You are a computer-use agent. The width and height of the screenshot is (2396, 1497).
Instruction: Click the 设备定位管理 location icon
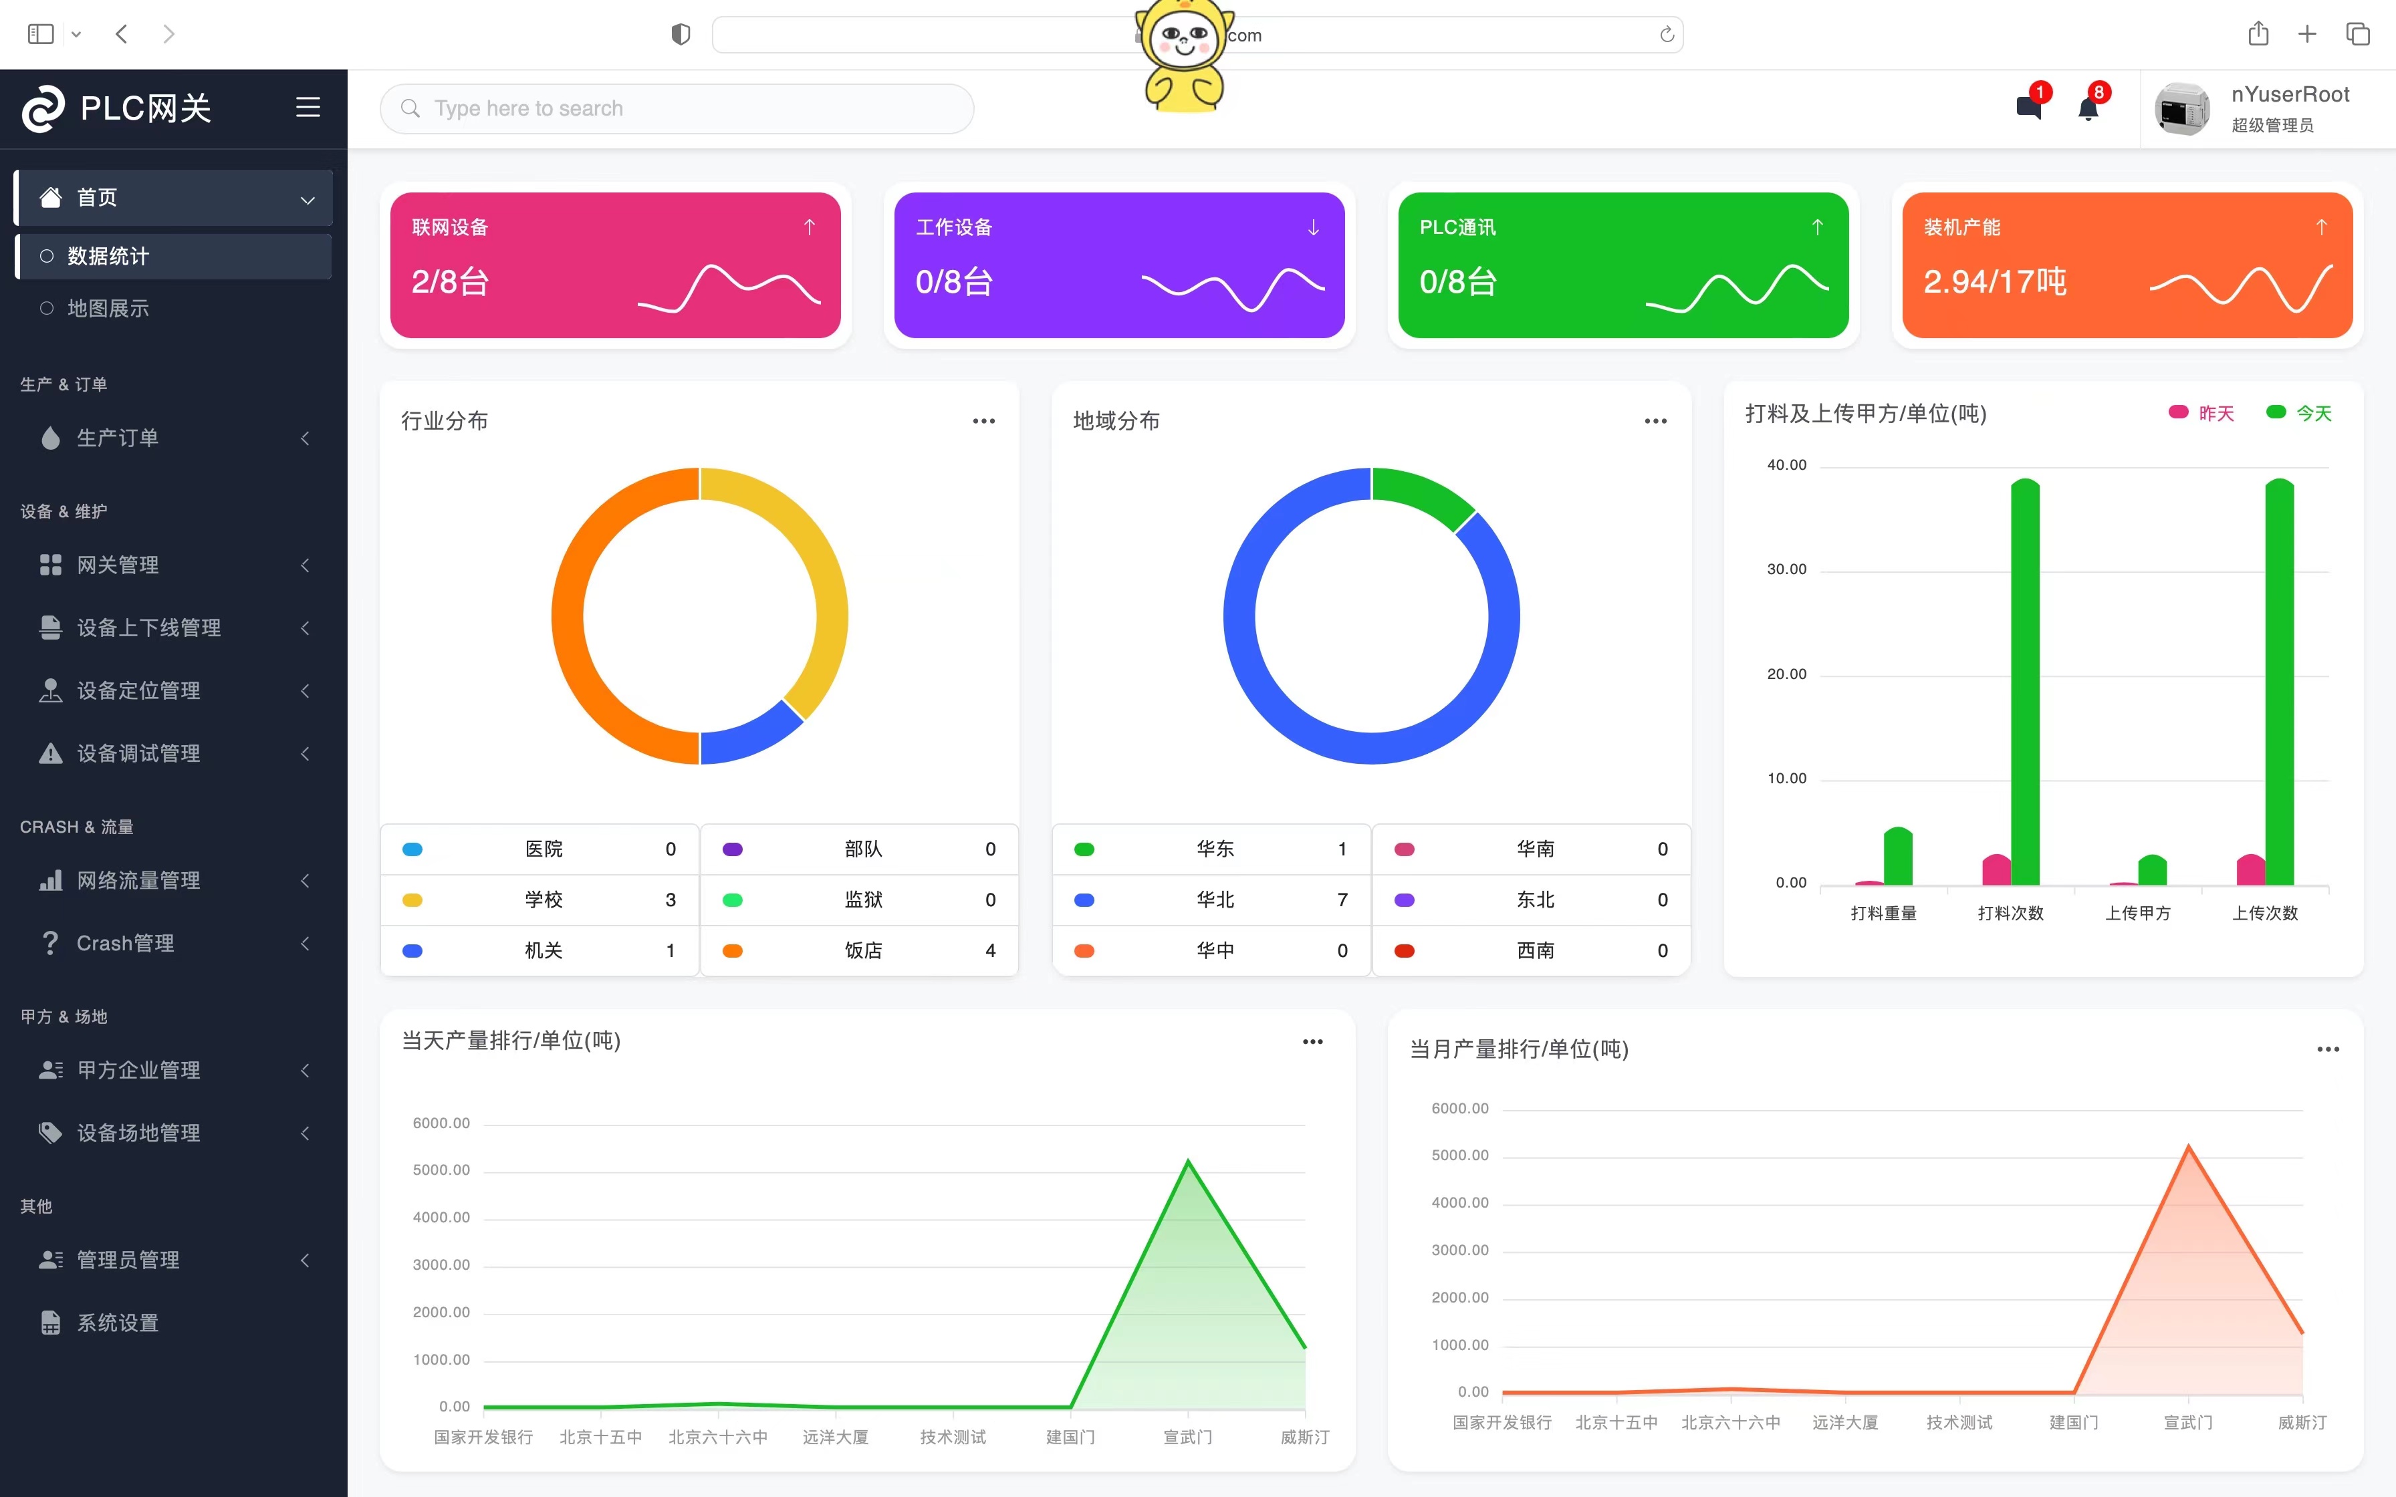coord(48,690)
